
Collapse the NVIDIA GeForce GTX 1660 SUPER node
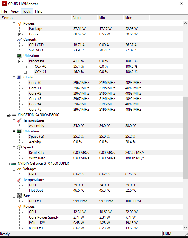[x=8, y=164]
